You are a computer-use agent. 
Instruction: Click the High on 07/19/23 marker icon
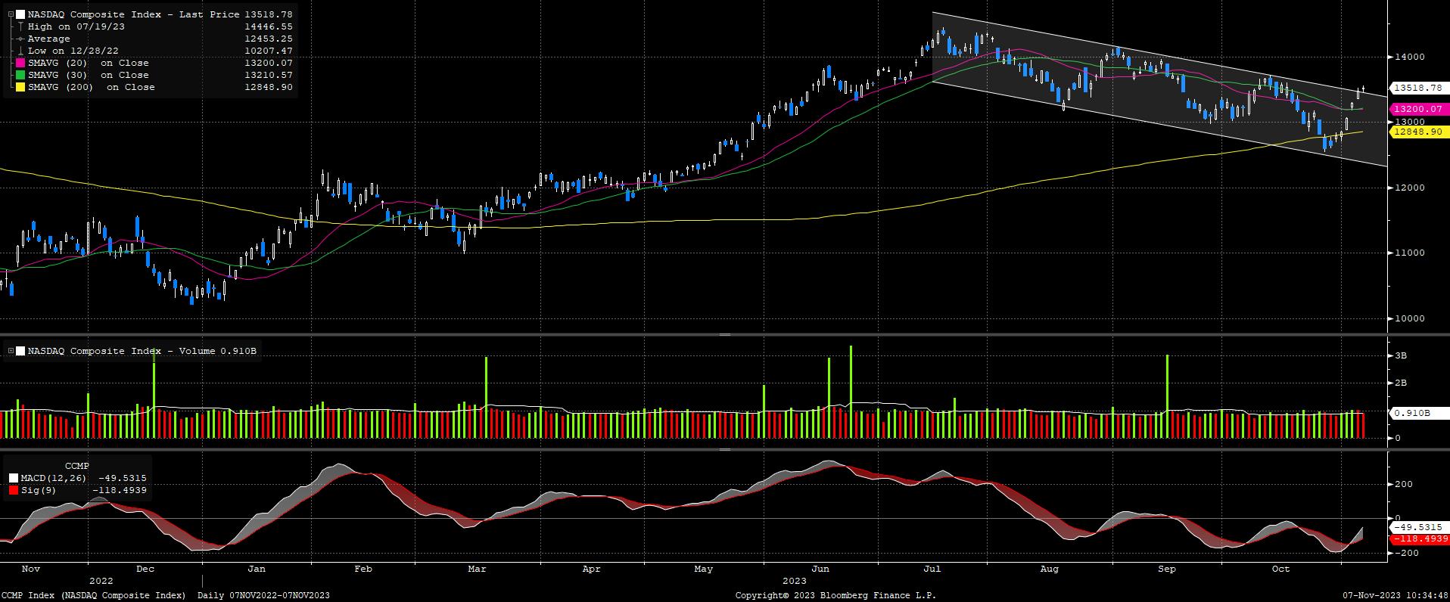[20, 26]
